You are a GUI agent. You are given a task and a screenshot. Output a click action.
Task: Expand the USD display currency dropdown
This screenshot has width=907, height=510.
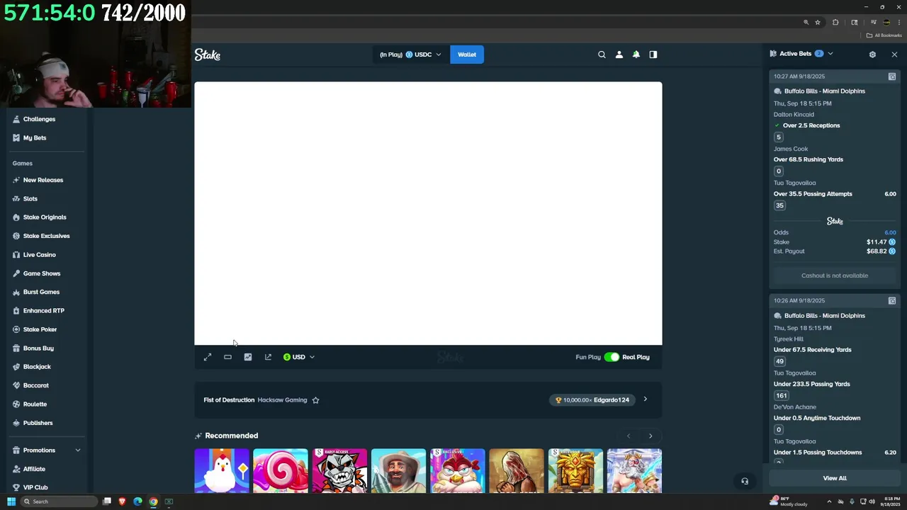point(299,357)
